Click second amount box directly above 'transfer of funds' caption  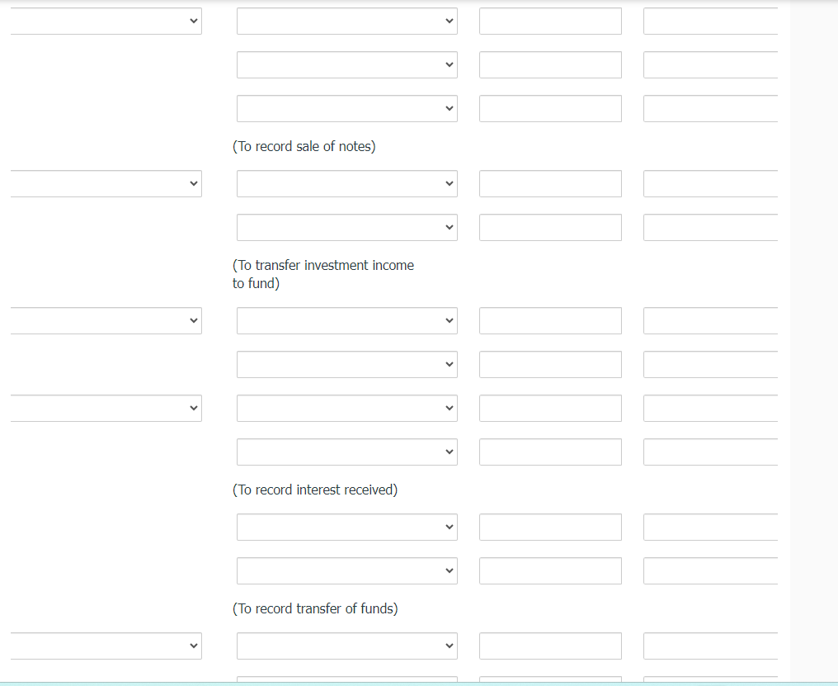click(x=710, y=571)
